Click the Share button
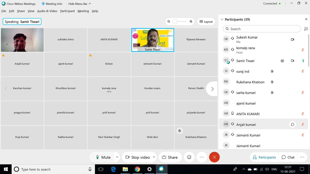310x174 pixels. click(x=170, y=157)
